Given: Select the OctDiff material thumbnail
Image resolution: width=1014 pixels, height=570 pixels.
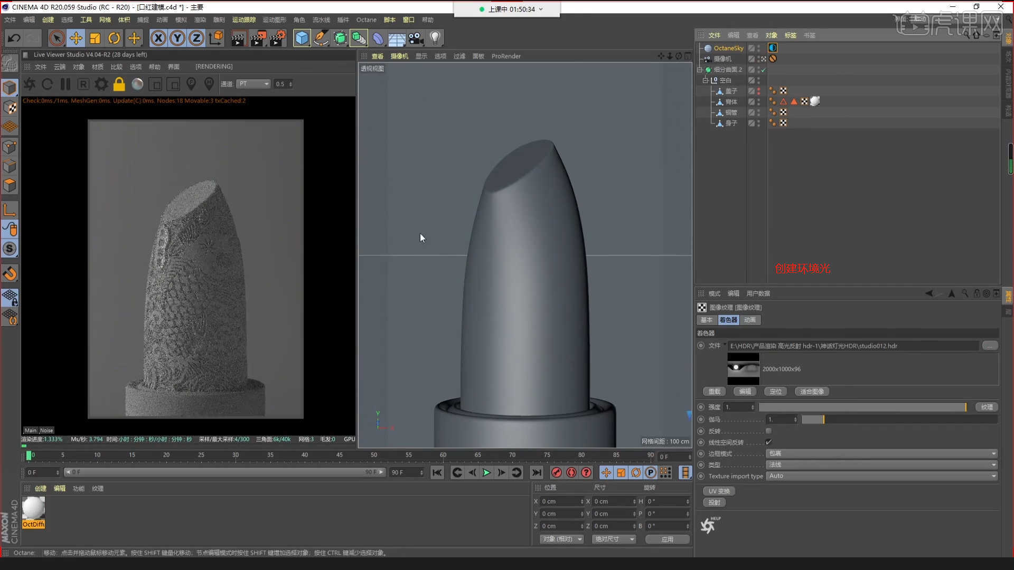Looking at the screenshot, I should point(33,512).
